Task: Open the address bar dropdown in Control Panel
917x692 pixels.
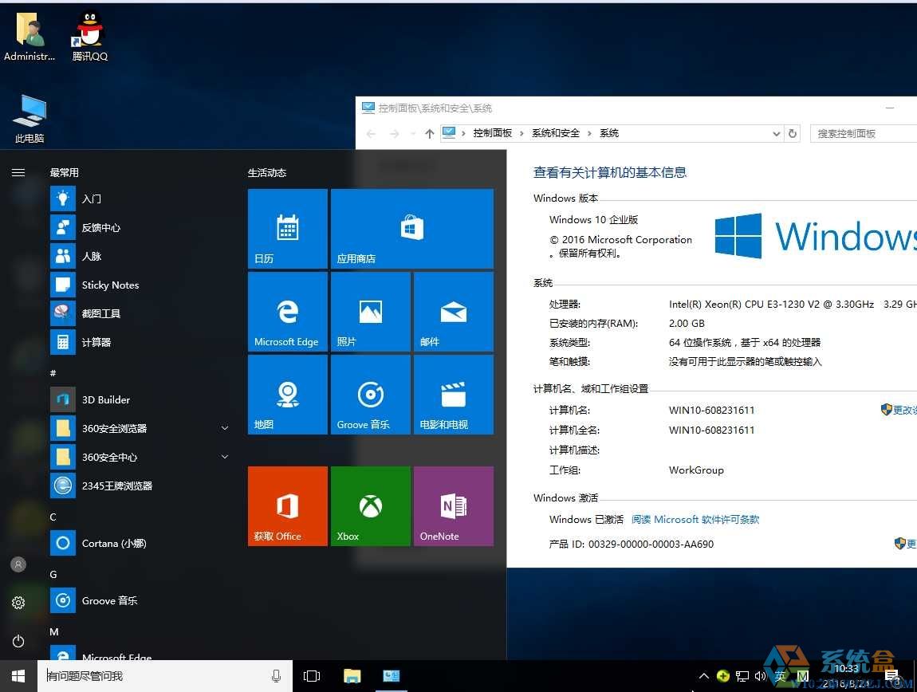Action: 776,133
